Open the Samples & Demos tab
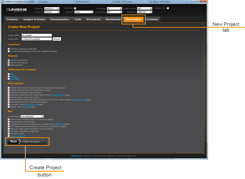The height and width of the screenshot is (179, 245). (34, 19)
